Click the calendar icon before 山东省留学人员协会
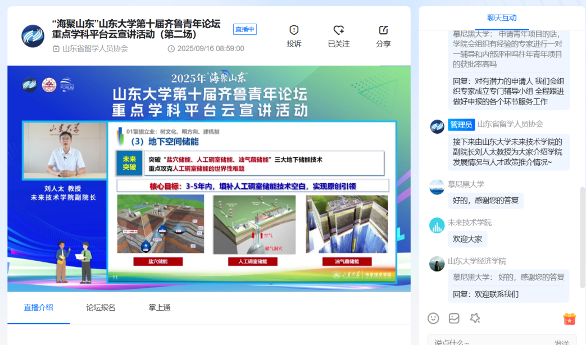Screen dimensions: 586x345 coord(56,48)
